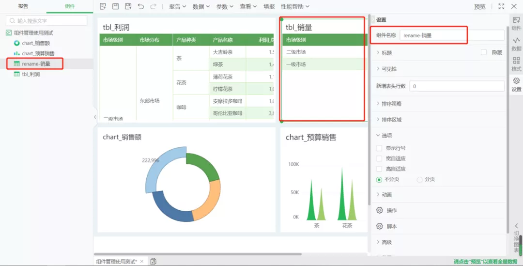Open the 性能帮助 menu
This screenshot has height=266, width=523.
click(x=295, y=6)
